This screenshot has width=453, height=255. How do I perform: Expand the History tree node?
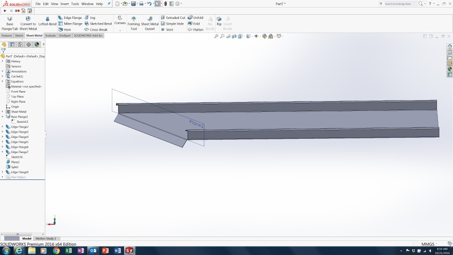(x=3, y=61)
